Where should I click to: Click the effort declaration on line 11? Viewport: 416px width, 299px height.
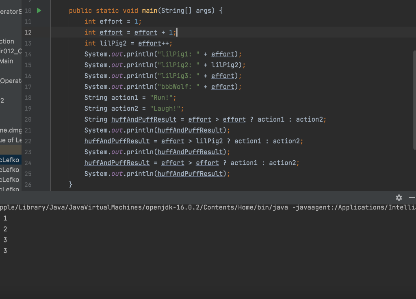[x=112, y=21]
